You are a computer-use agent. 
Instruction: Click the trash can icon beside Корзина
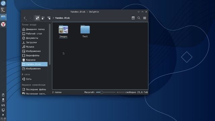pyautogui.click(x=24, y=60)
